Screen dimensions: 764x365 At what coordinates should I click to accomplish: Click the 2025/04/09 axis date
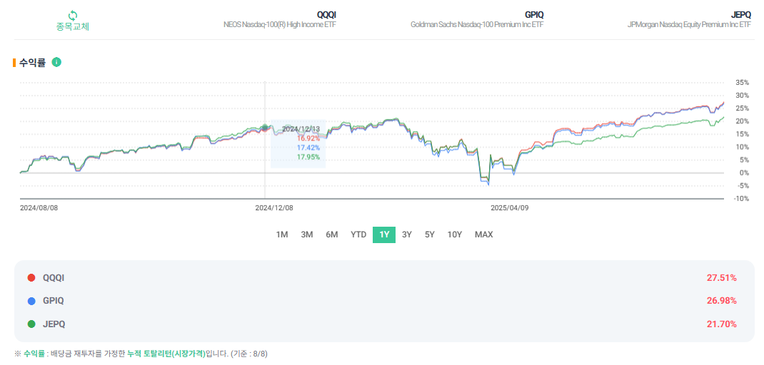(x=509, y=207)
